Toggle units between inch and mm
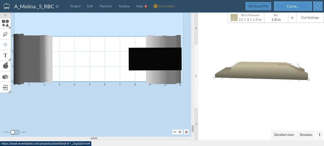Image resolution: width=324 pixels, height=146 pixels. pyautogui.click(x=15, y=132)
